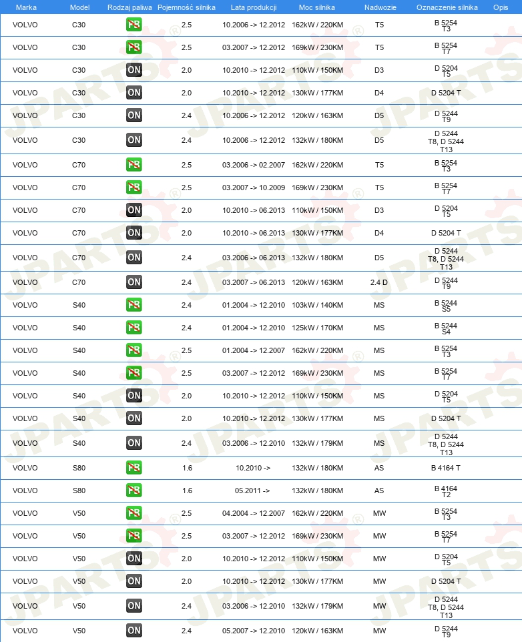
Task: Click petrol icon in C70 03.2007 -> 10.2009 row
Action: 134,188
